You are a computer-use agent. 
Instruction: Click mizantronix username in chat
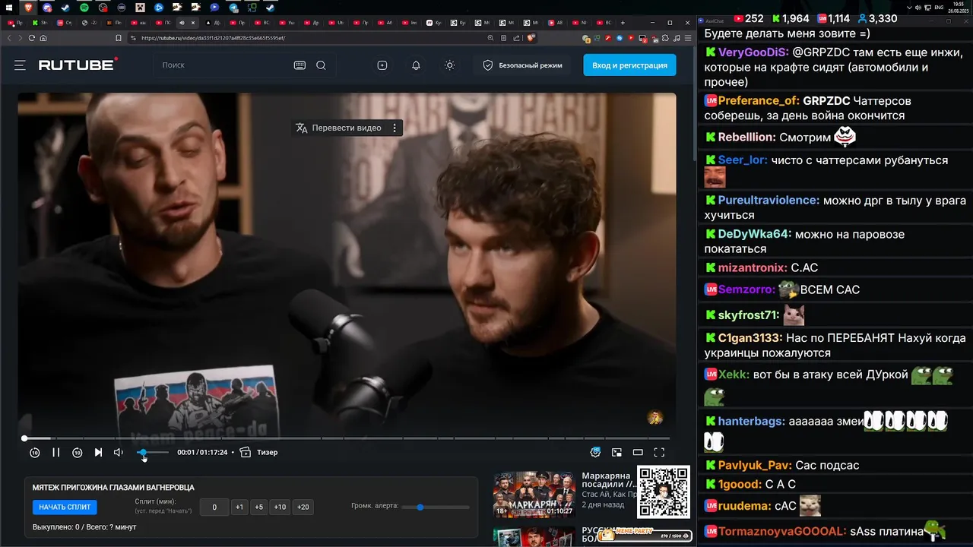[x=753, y=267]
